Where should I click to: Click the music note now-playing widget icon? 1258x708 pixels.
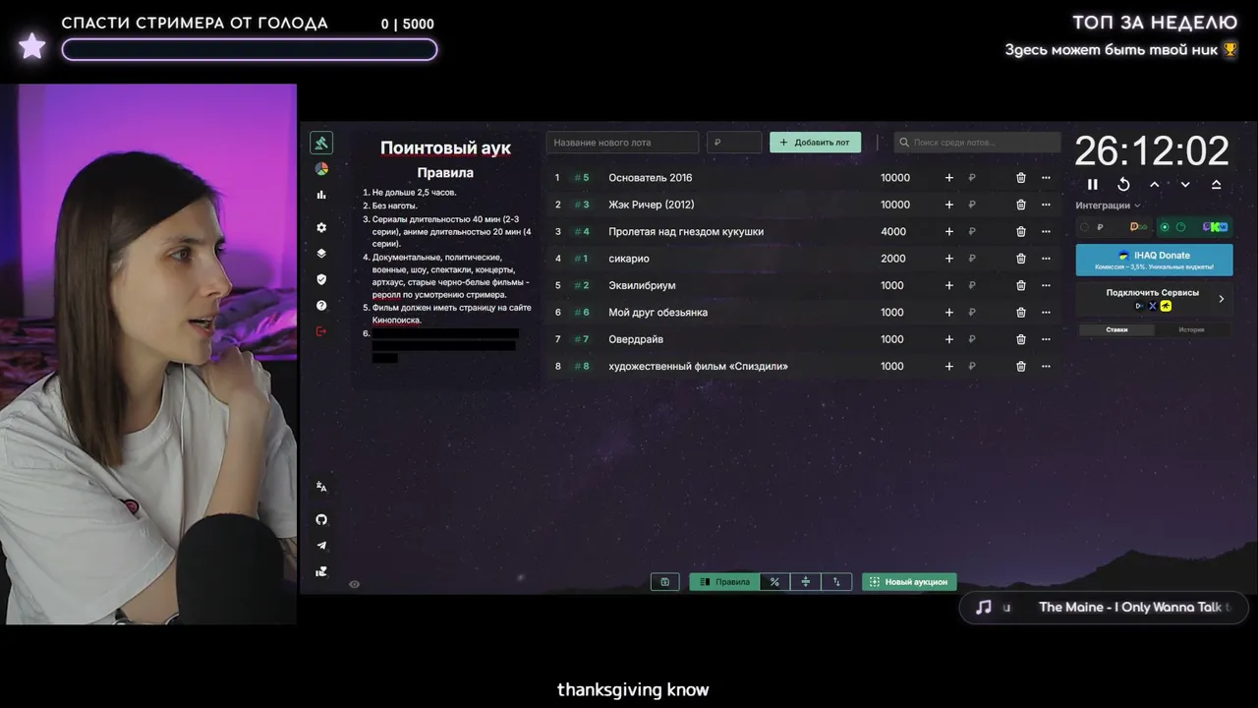[984, 608]
